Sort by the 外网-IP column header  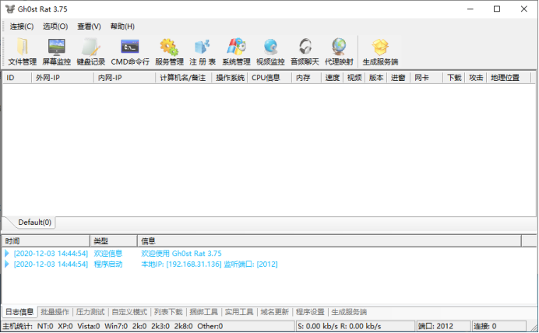(62, 78)
